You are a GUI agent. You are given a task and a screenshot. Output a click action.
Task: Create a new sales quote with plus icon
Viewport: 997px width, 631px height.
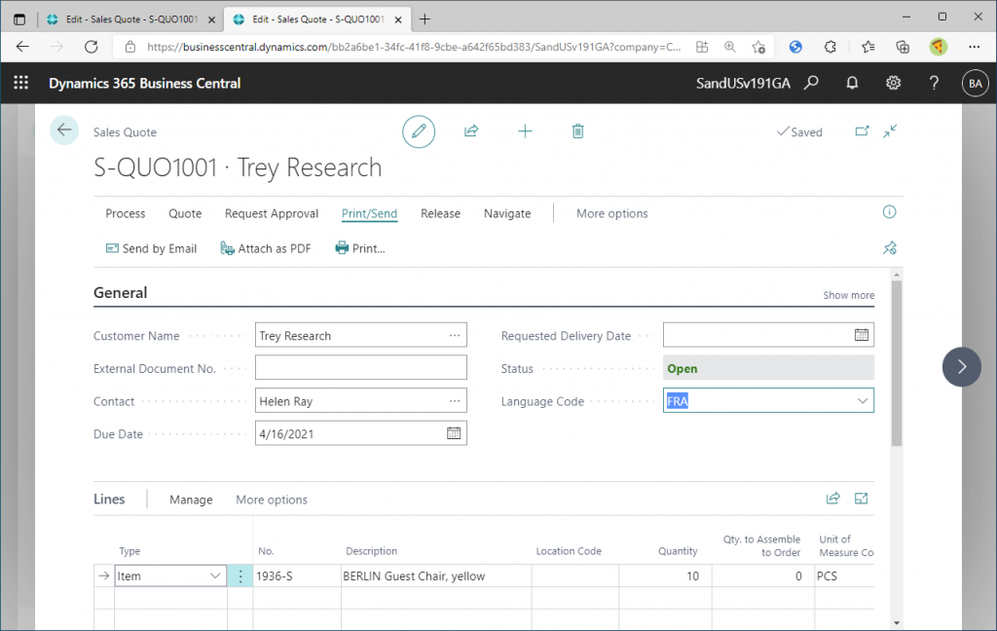pos(525,131)
